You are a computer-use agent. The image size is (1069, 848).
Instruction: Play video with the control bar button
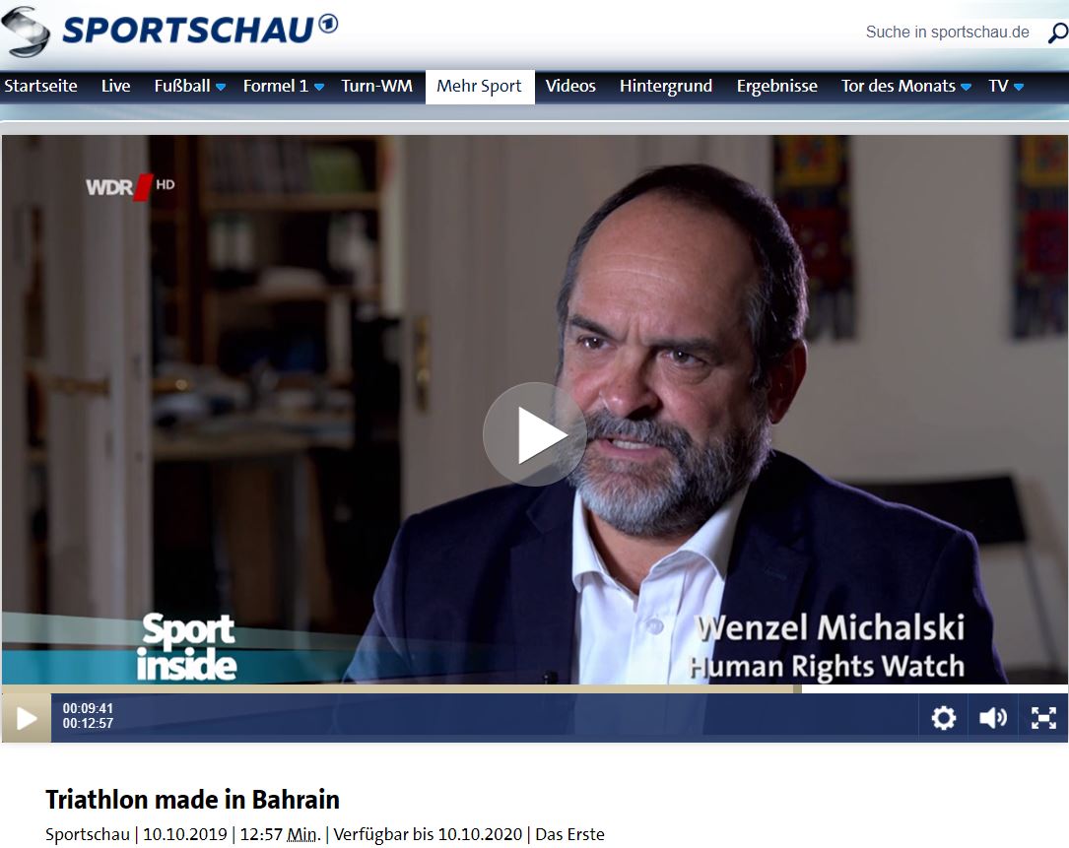[x=27, y=717]
